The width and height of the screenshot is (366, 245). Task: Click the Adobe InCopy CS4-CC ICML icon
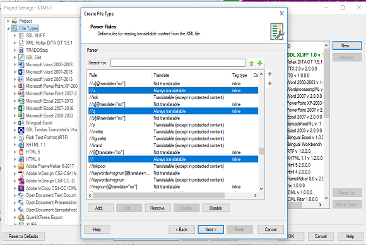coord(21,188)
